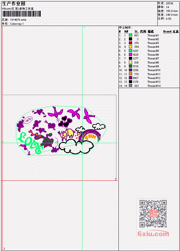The height and width of the screenshot is (251, 180).
Task: Click the 'Brand' column header
Action: [167, 31]
